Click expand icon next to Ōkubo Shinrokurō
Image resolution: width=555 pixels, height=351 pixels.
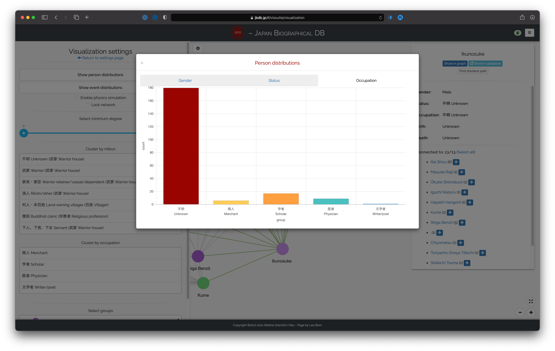471,182
